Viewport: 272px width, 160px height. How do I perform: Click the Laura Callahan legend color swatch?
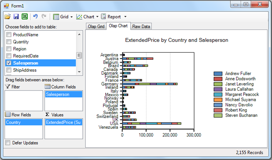[218, 89]
